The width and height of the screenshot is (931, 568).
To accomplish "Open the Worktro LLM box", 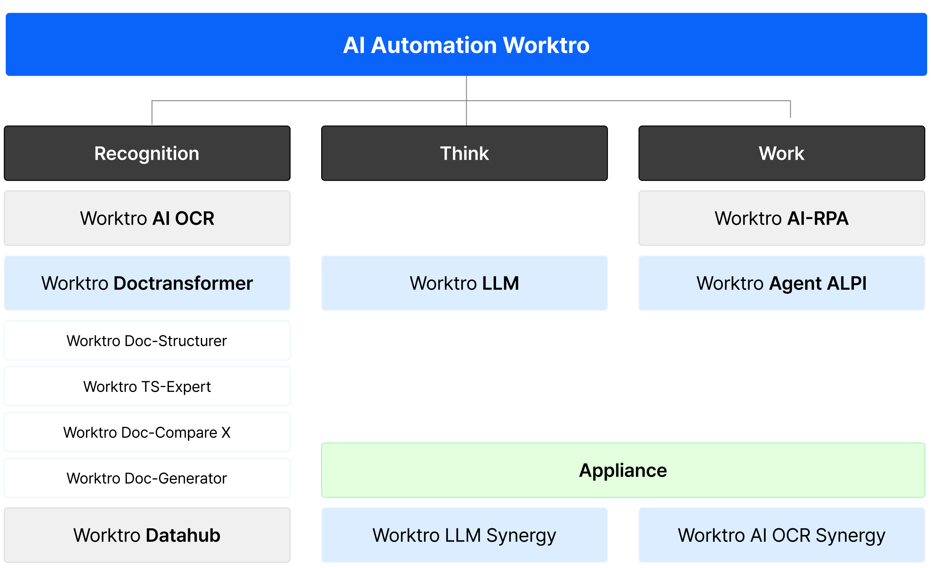I will 464,283.
